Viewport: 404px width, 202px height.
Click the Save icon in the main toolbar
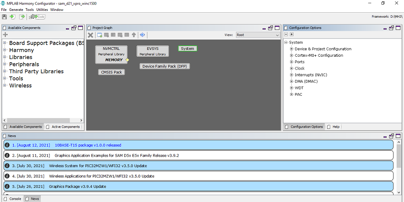coord(5,17)
